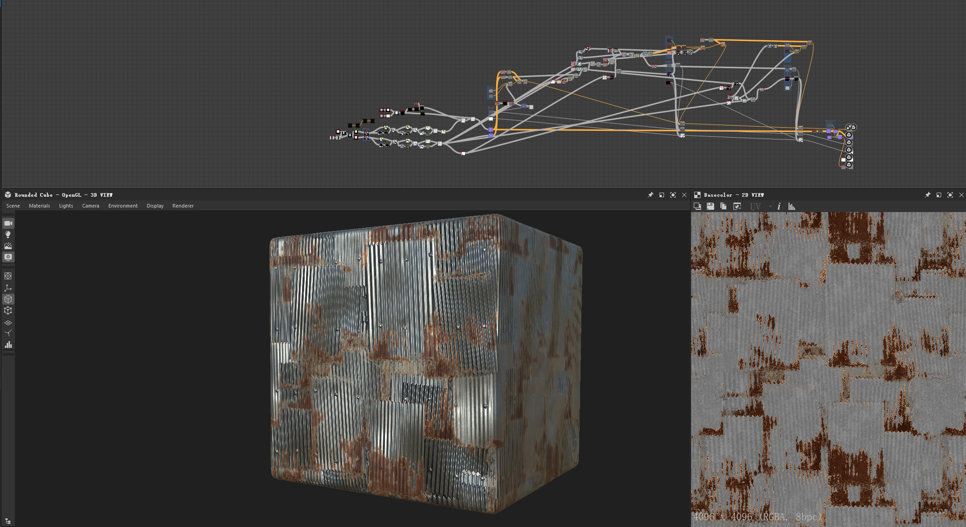The image size is (966, 527).
Task: Open the Camera menu
Action: pos(91,206)
